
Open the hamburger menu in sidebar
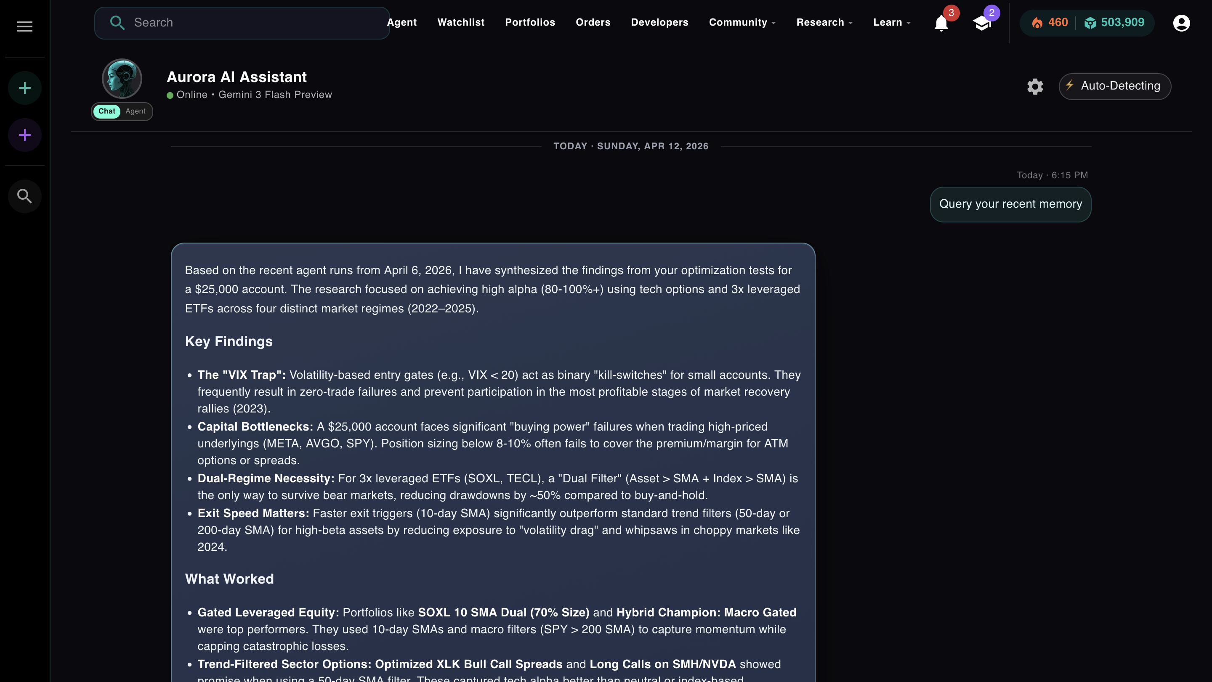(x=24, y=26)
